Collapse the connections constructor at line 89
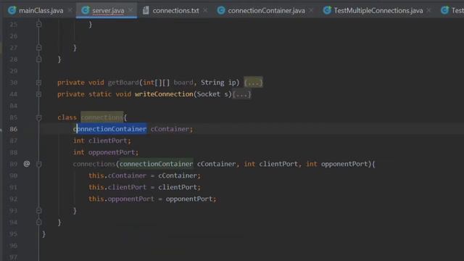The width and height of the screenshot is (464, 261). (38, 164)
